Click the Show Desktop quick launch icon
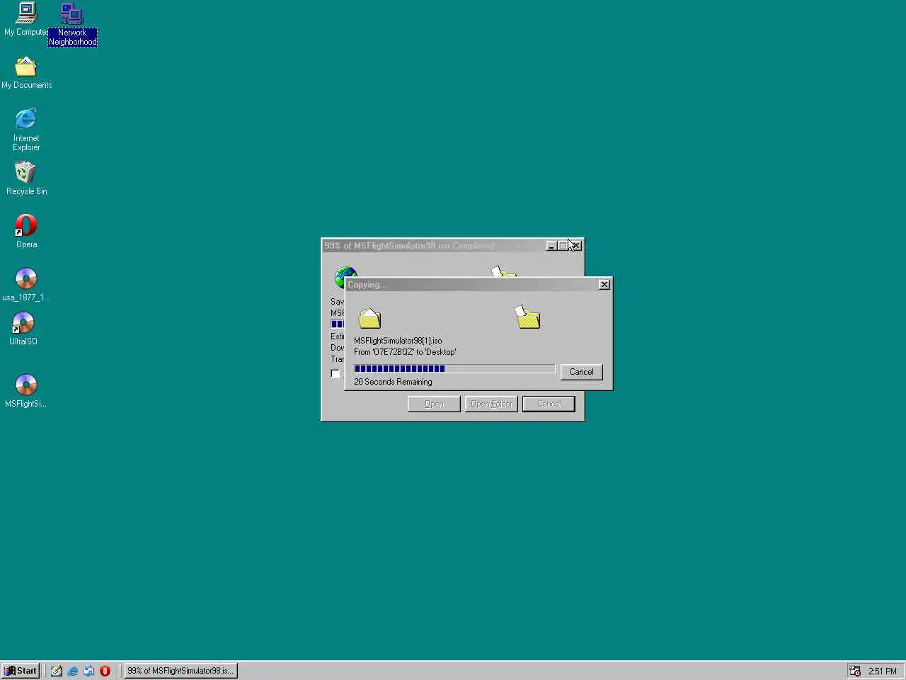 click(x=57, y=671)
